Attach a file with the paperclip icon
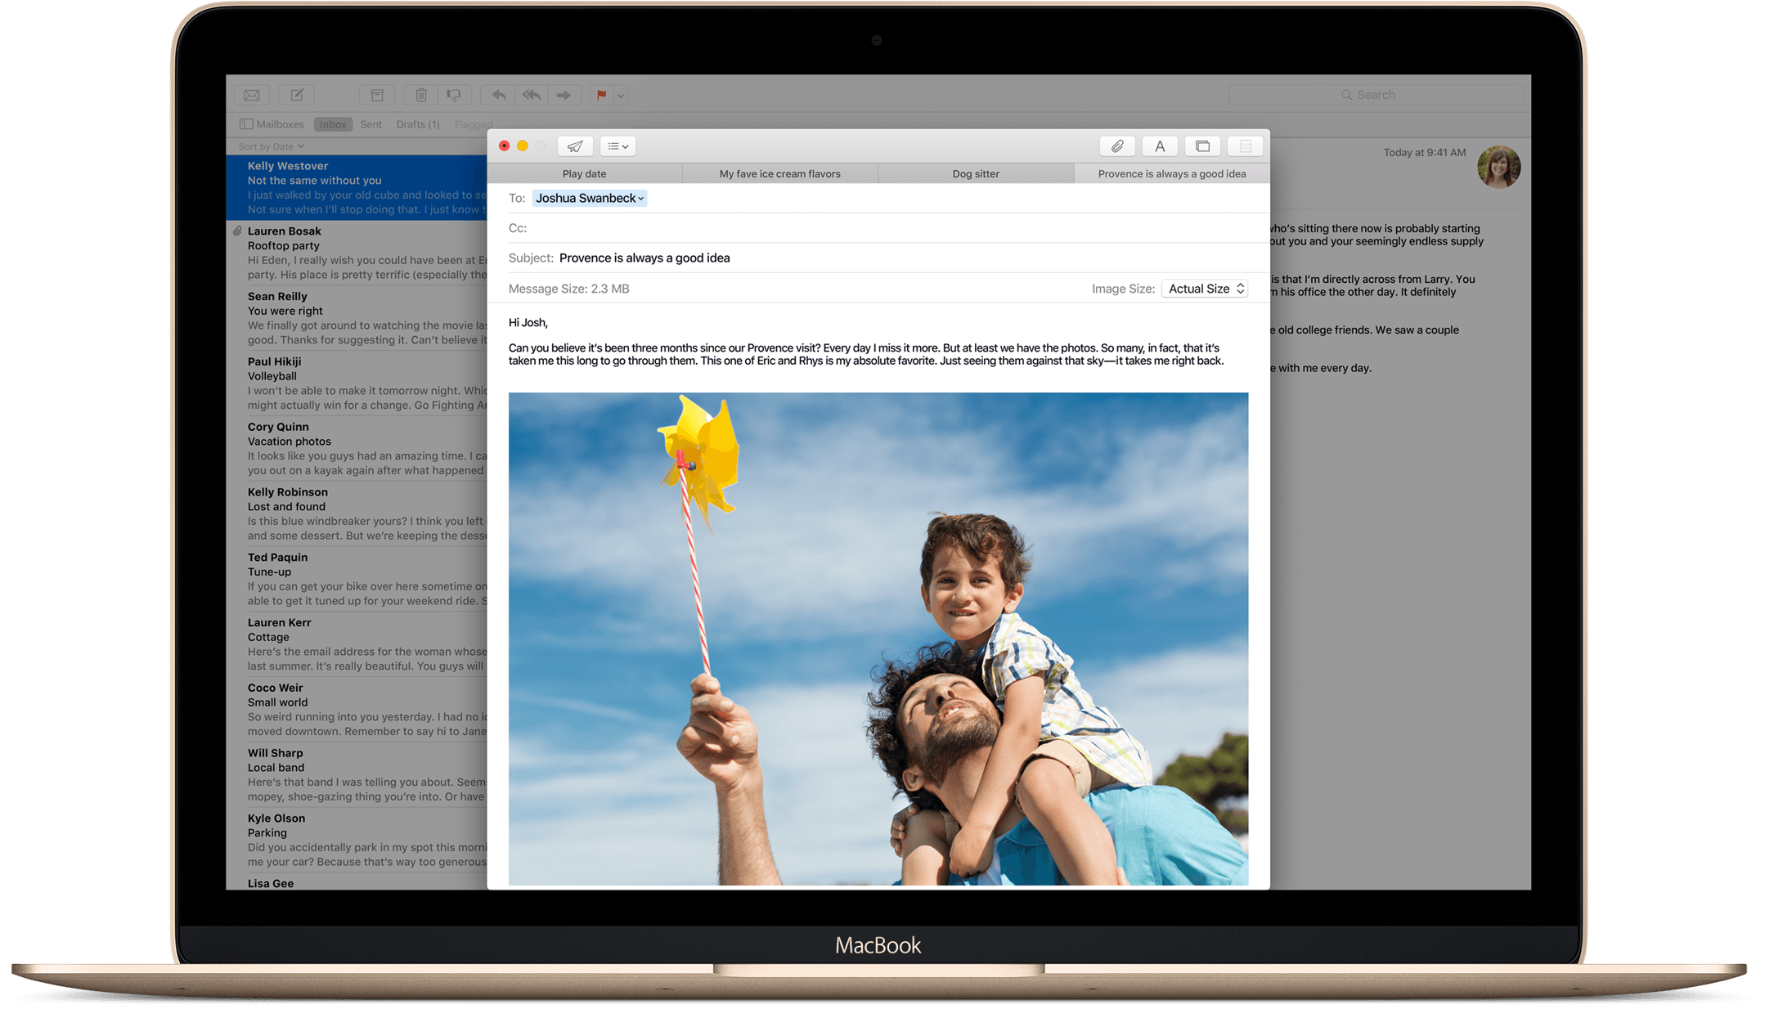 (1116, 146)
